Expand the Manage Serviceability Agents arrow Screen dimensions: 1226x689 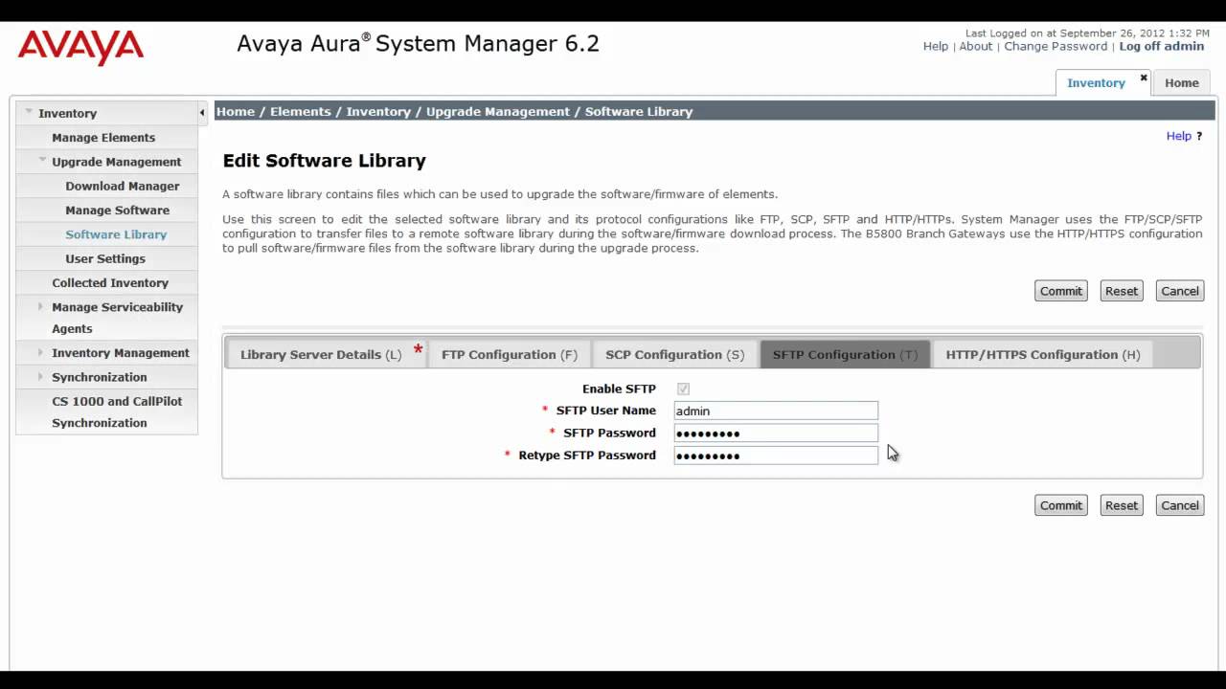(x=40, y=306)
